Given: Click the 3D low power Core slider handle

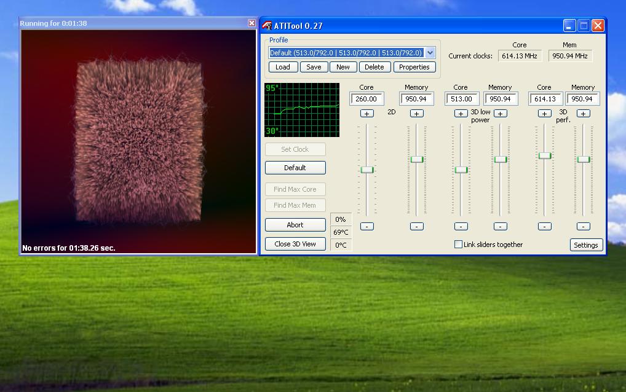Looking at the screenshot, I should [461, 170].
